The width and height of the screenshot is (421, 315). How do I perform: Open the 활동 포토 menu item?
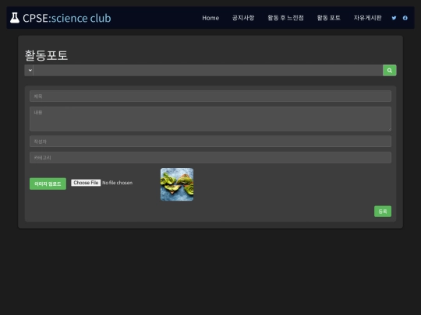tap(329, 18)
